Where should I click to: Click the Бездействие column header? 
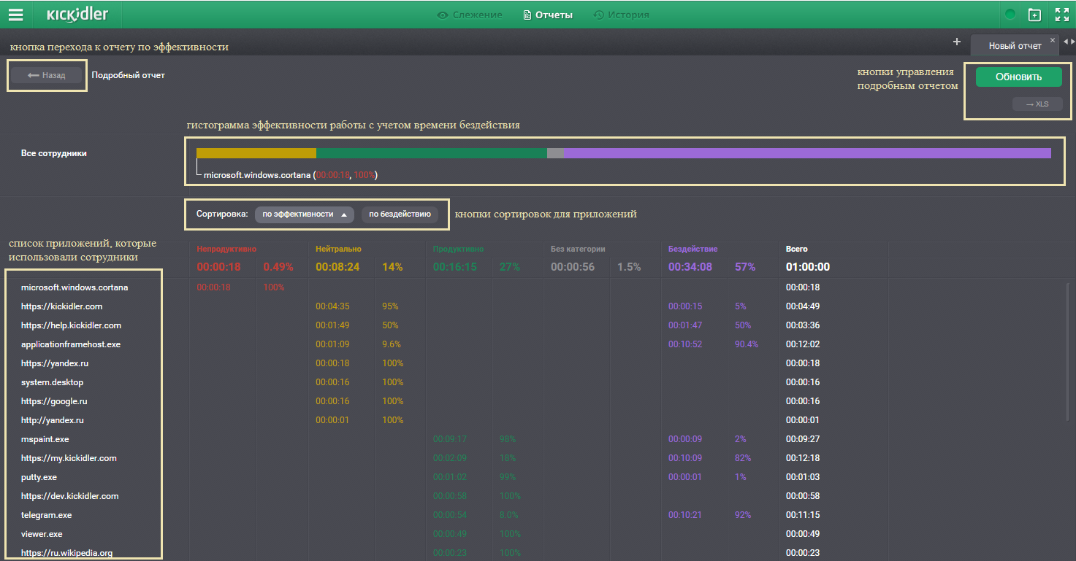click(x=692, y=249)
